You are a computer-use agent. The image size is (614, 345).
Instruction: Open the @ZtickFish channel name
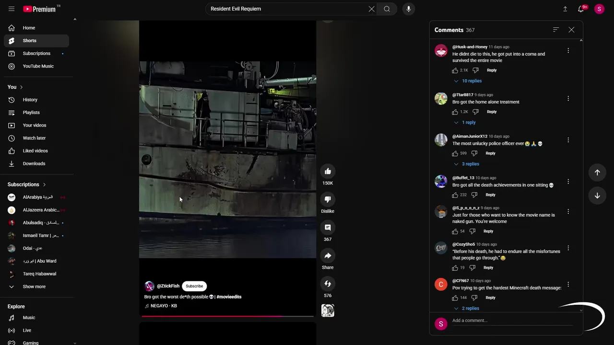pos(168,286)
